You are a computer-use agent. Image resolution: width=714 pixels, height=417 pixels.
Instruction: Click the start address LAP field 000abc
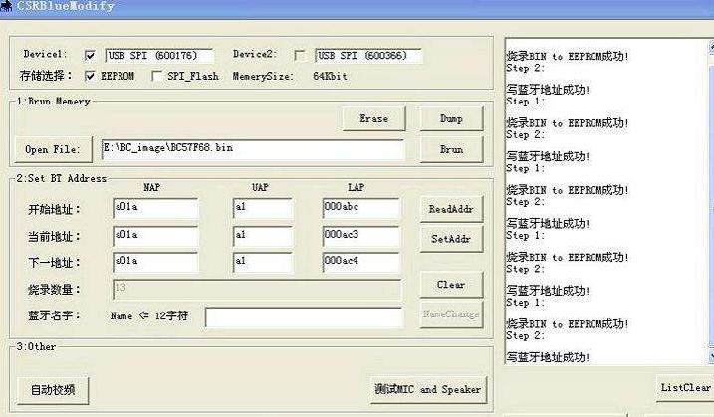click(360, 208)
